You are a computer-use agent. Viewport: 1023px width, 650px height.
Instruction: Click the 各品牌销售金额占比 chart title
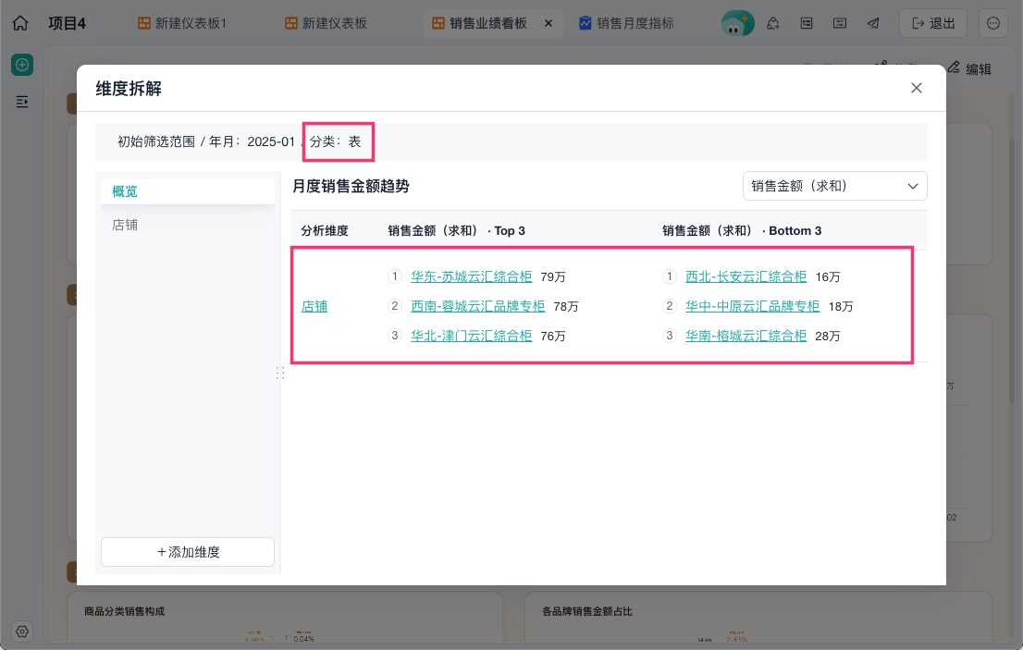coord(587,611)
